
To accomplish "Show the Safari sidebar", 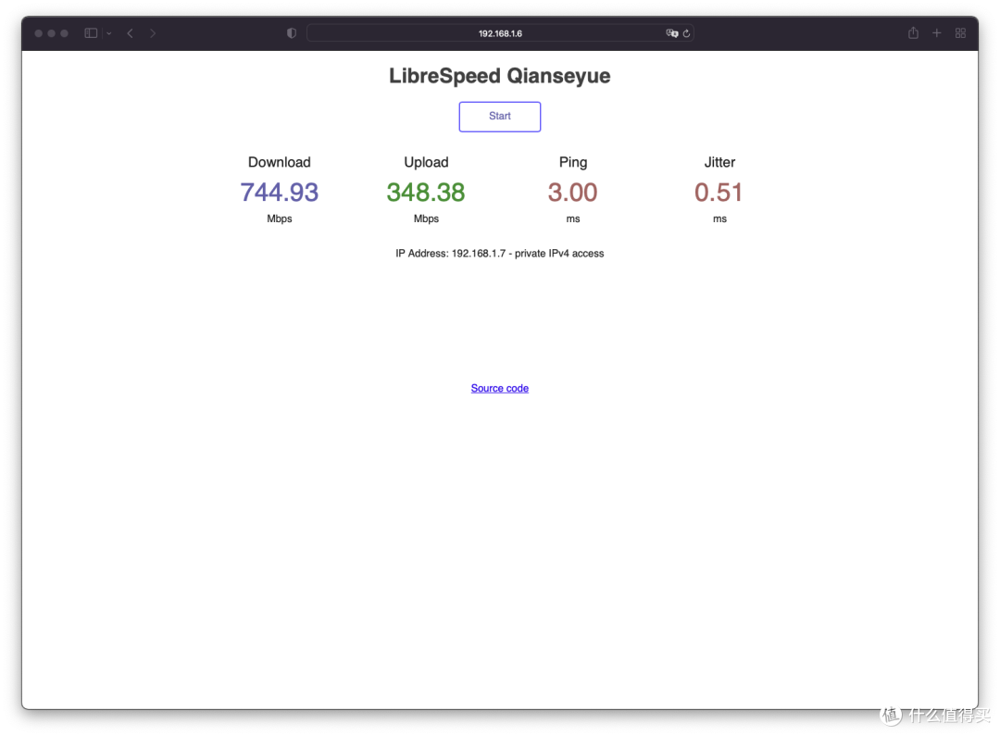I will (x=91, y=33).
